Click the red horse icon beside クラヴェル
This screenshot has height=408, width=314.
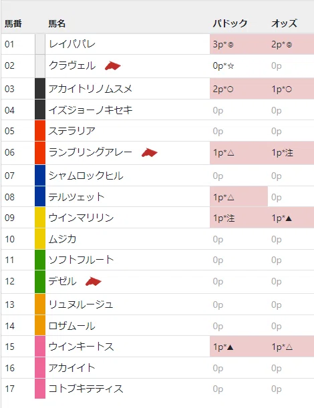coord(113,66)
